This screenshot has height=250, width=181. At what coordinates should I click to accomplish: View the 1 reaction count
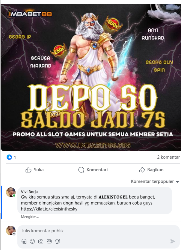click(15, 157)
